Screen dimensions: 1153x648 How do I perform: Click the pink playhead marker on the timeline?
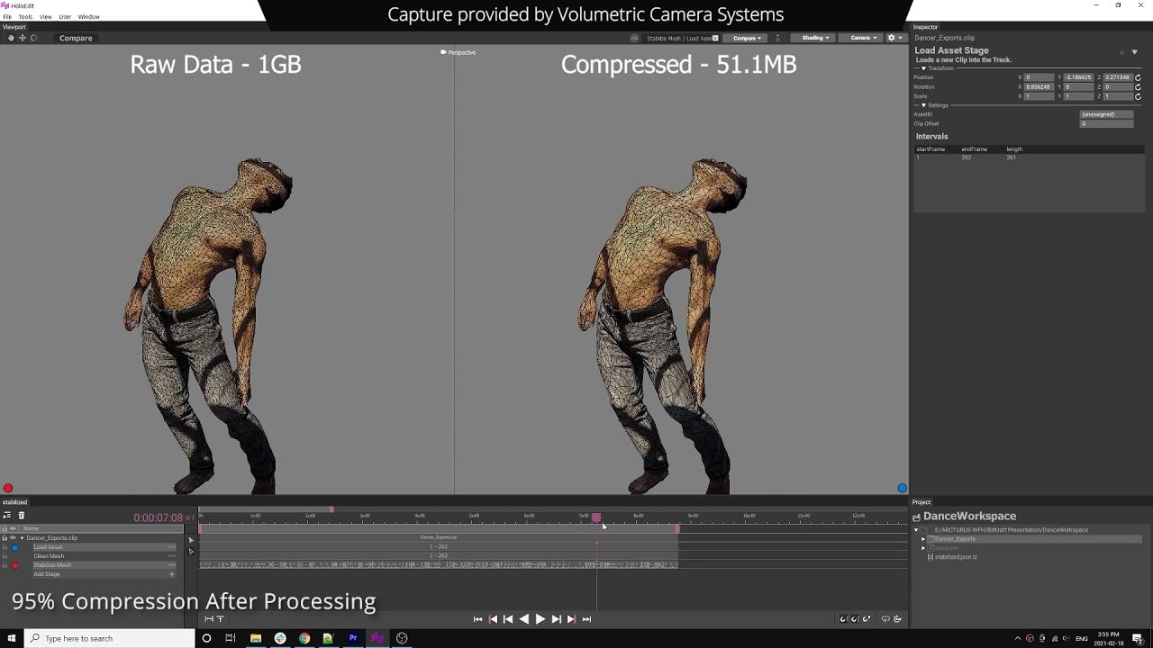pyautogui.click(x=596, y=517)
